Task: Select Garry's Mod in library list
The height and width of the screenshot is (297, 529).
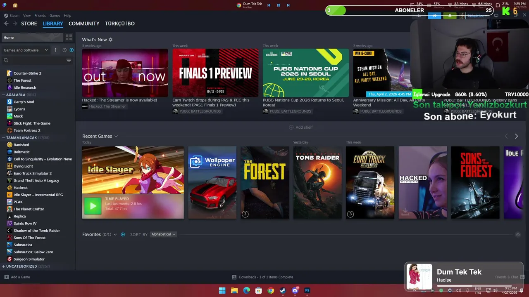Action: [24, 102]
